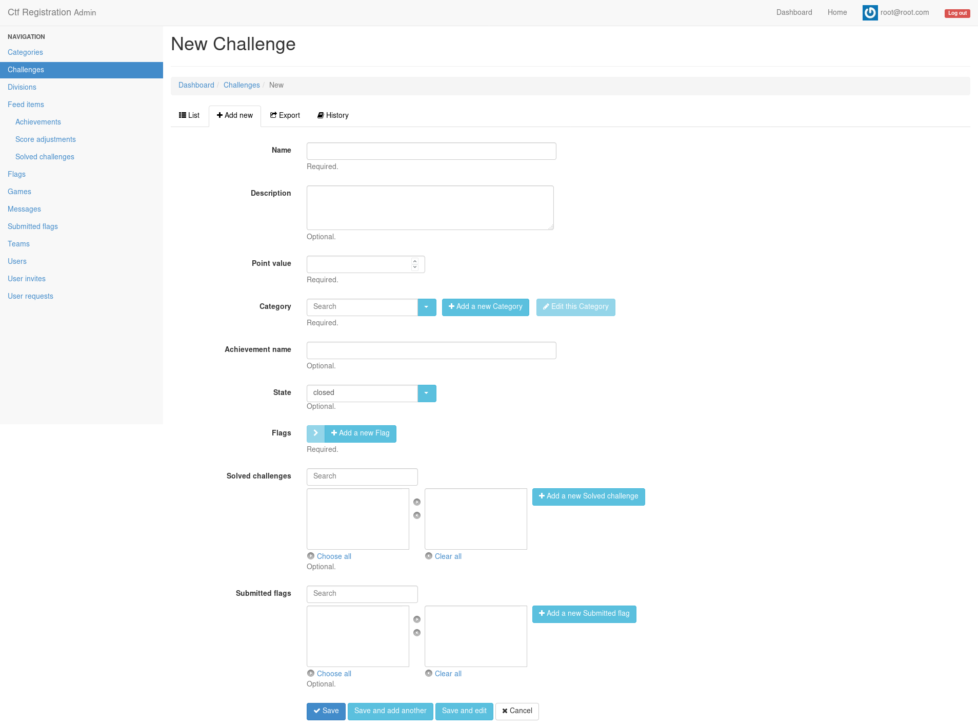The height and width of the screenshot is (728, 978).
Task: Open Feed items in sidebar
Action: tap(82, 105)
